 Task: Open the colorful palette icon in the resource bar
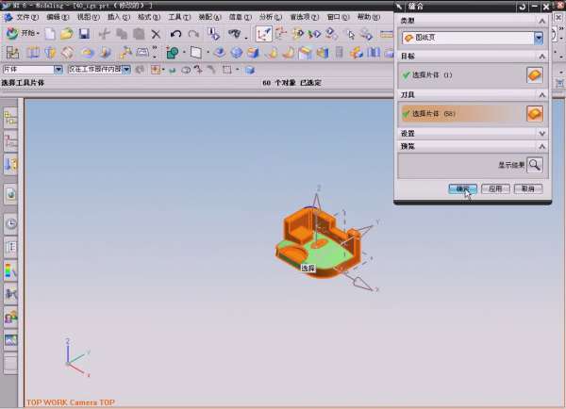point(10,270)
